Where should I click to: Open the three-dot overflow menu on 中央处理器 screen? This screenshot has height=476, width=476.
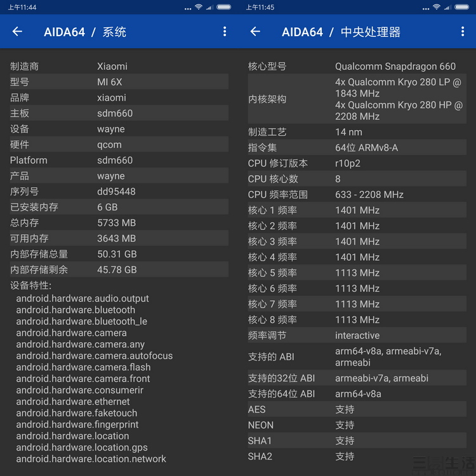(x=463, y=32)
